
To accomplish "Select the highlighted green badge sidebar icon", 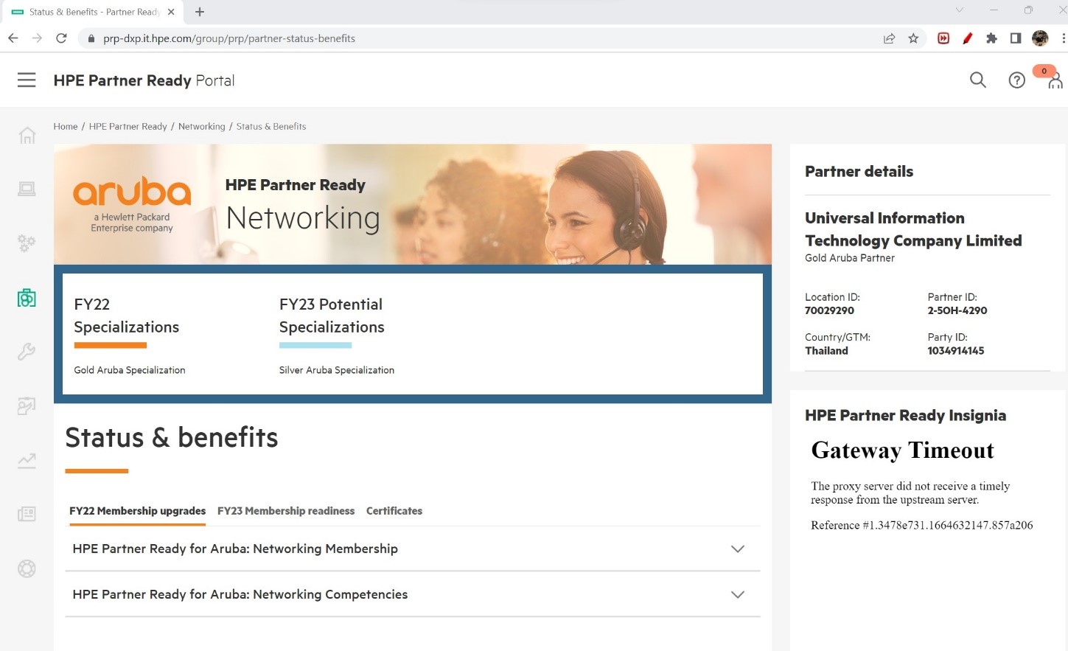I will pos(27,298).
